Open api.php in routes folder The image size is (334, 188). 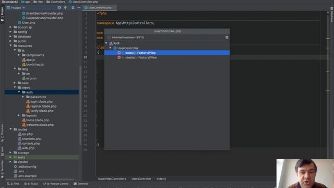(x=27, y=134)
